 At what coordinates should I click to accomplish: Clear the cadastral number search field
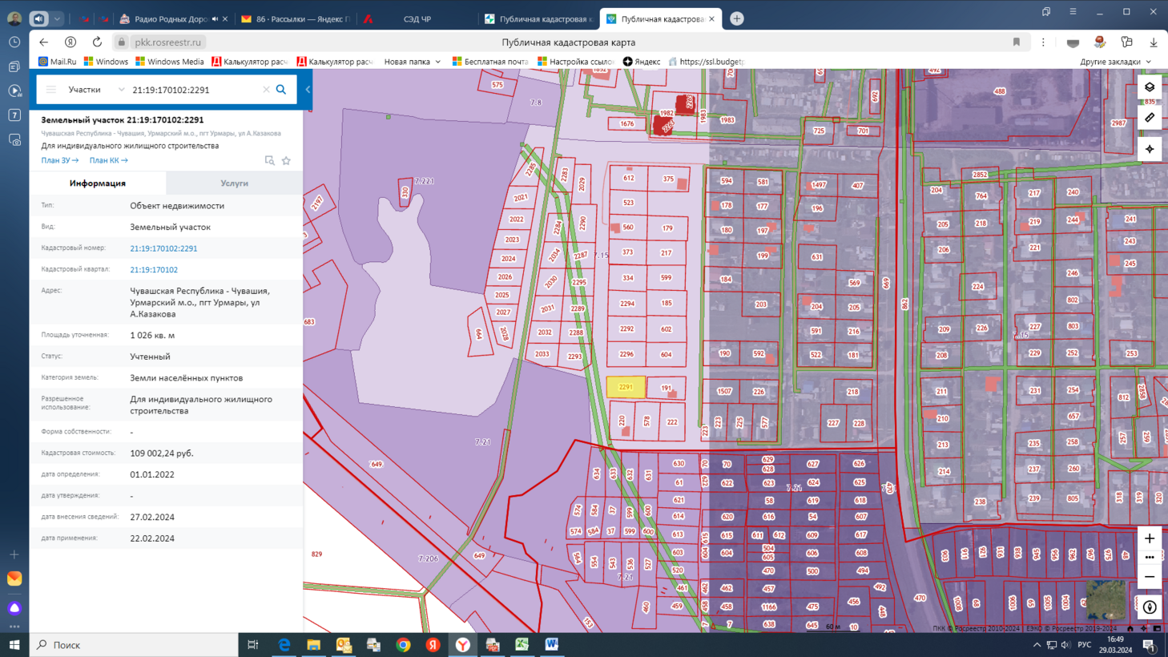click(x=266, y=90)
